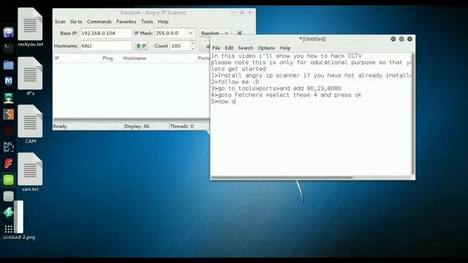The image size is (468, 263).
Task: Open the Files folder icon in dock
Action: (8, 65)
